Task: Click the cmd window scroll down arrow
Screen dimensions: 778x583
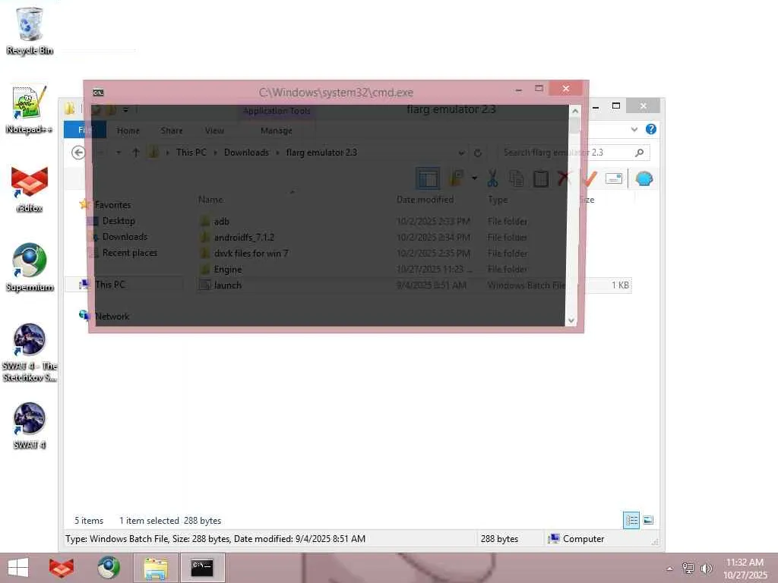Action: click(x=571, y=320)
